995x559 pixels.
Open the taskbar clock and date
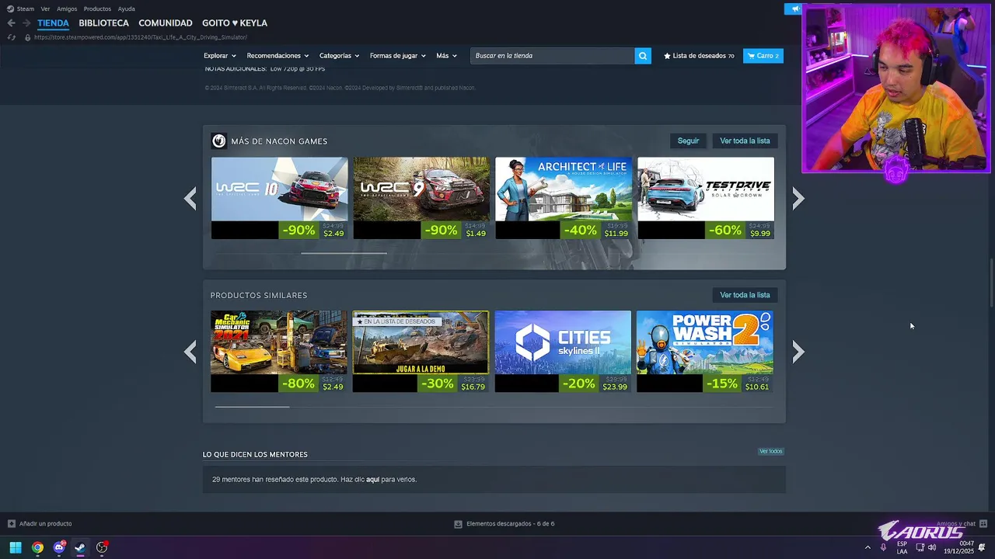pyautogui.click(x=958, y=547)
